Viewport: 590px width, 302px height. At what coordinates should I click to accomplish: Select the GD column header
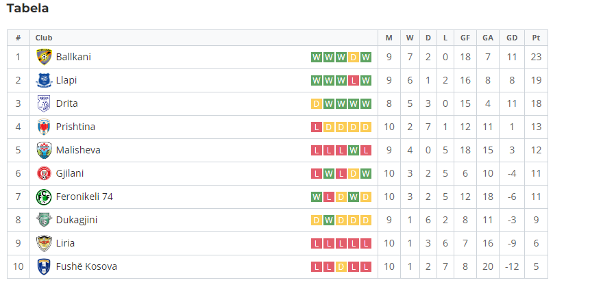click(512, 38)
